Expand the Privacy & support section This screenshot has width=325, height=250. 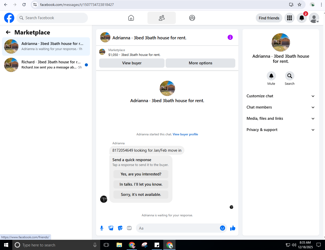click(x=281, y=130)
